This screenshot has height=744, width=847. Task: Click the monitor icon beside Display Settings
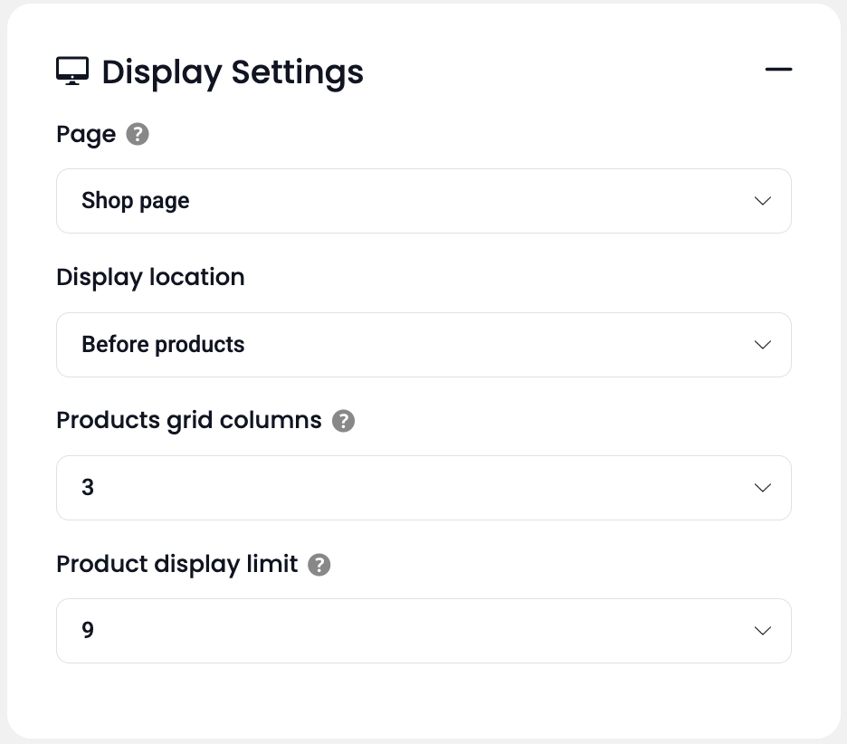72,72
